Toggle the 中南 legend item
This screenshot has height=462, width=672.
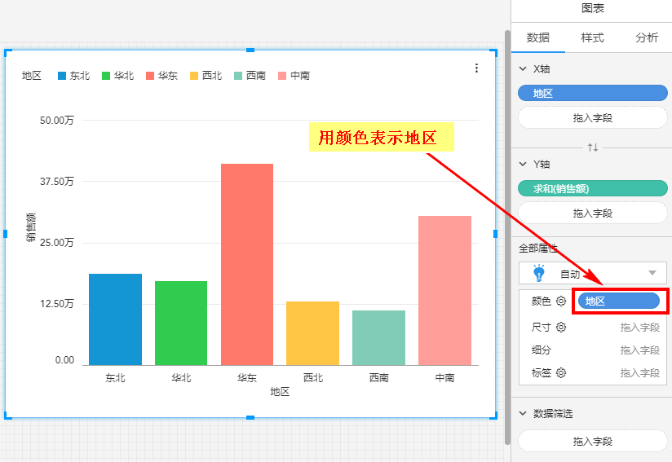(294, 76)
